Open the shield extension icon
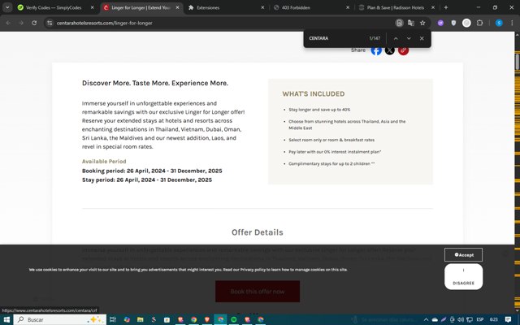Image resolution: width=520 pixels, height=325 pixels. click(453, 23)
